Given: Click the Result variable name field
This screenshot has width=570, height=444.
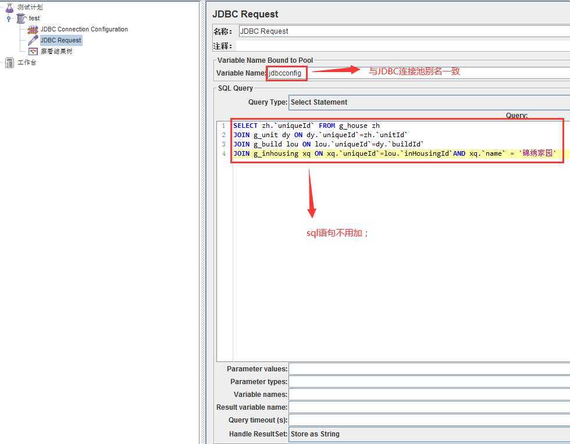Looking at the screenshot, I should [429, 407].
